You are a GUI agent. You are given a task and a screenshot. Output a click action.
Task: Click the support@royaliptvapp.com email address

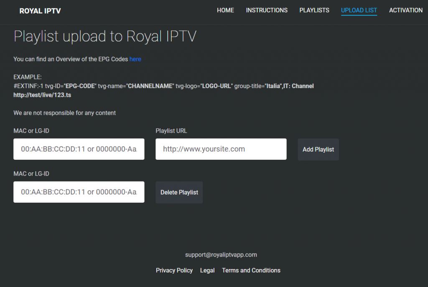click(x=221, y=254)
